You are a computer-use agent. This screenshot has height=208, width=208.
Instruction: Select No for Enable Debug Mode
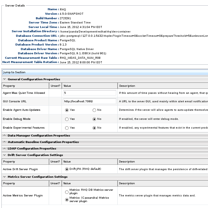click(94, 119)
